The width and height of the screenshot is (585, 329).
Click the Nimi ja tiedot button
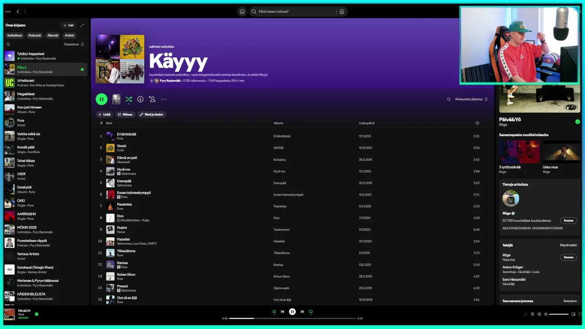pos(152,115)
